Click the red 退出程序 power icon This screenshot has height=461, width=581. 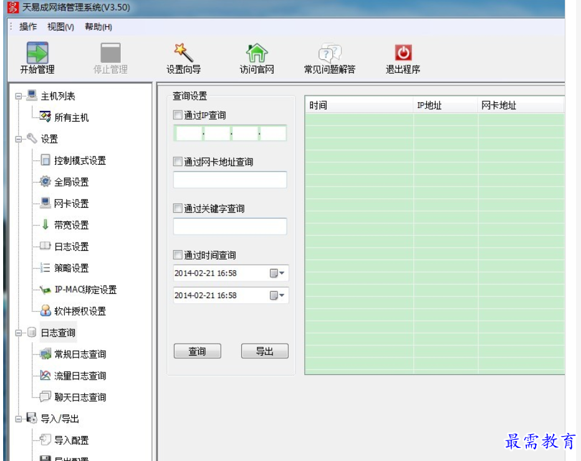click(x=403, y=54)
